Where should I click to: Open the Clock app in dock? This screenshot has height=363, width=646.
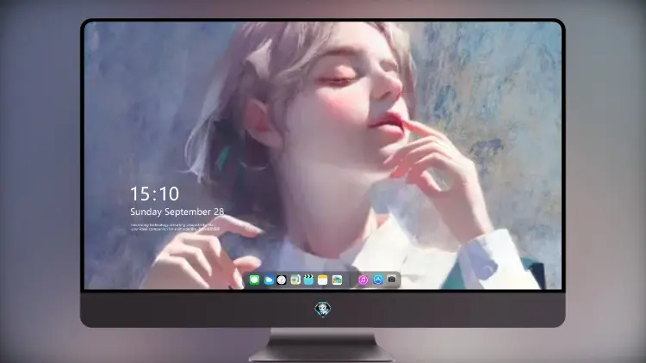point(282,280)
